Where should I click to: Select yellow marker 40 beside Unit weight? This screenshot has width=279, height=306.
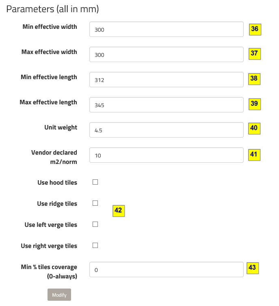coord(254,128)
